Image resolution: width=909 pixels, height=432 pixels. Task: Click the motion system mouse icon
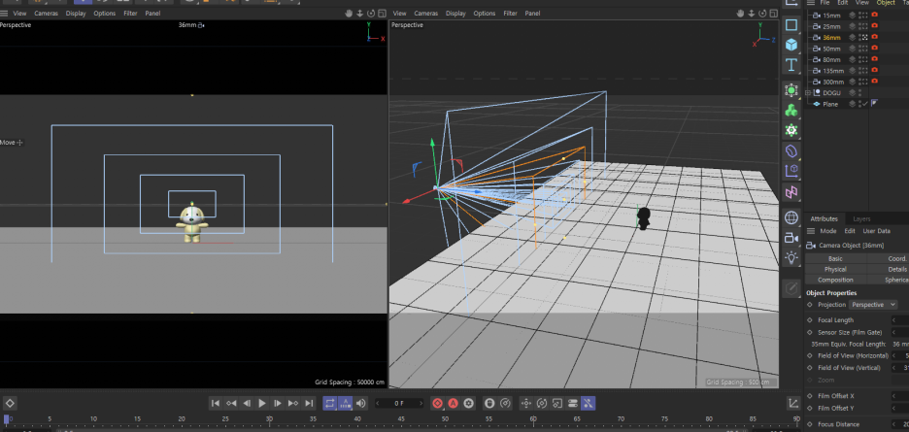tap(489, 403)
